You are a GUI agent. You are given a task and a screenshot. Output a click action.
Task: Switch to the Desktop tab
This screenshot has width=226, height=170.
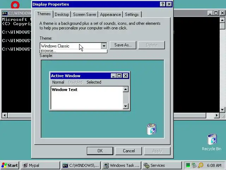pos(62,15)
